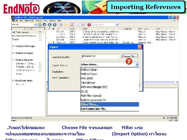Open the Help menu
Viewport: 187px width, 140px height.
pyautogui.click(x=59, y=20)
